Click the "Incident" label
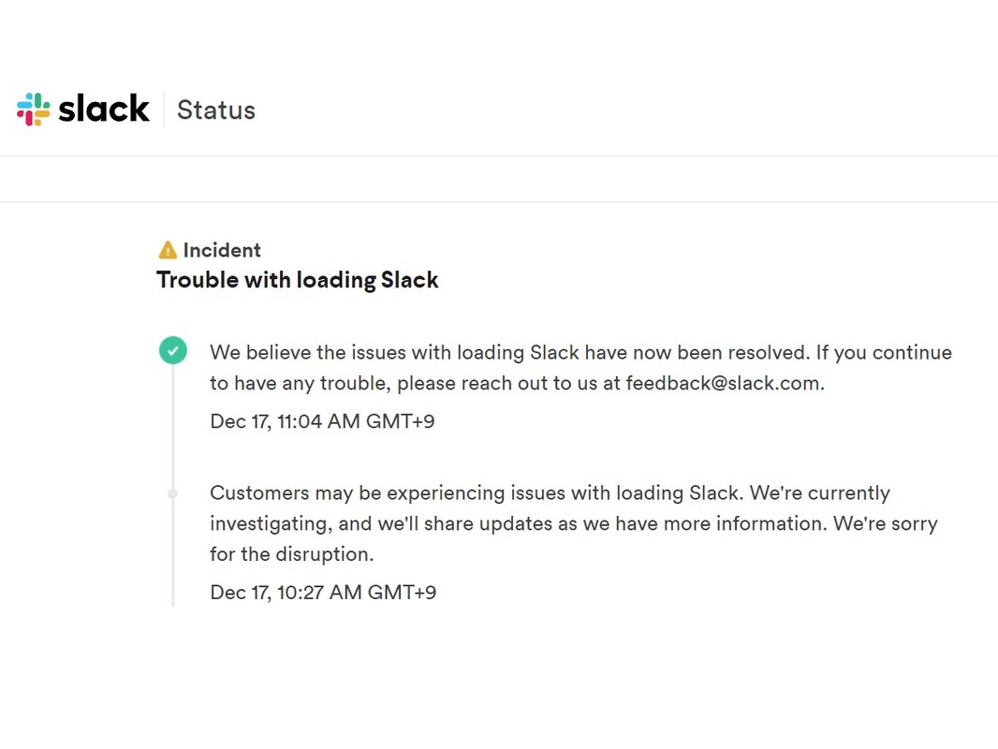998x749 pixels. click(x=222, y=250)
